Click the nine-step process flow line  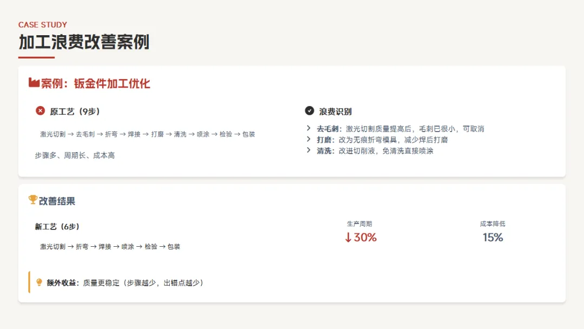coord(147,134)
